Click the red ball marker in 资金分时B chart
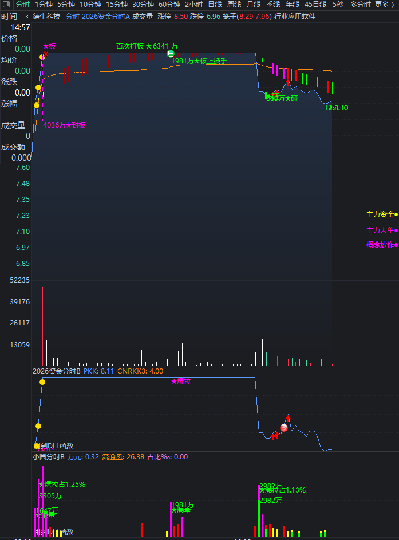The image size is (399, 540). [x=284, y=428]
